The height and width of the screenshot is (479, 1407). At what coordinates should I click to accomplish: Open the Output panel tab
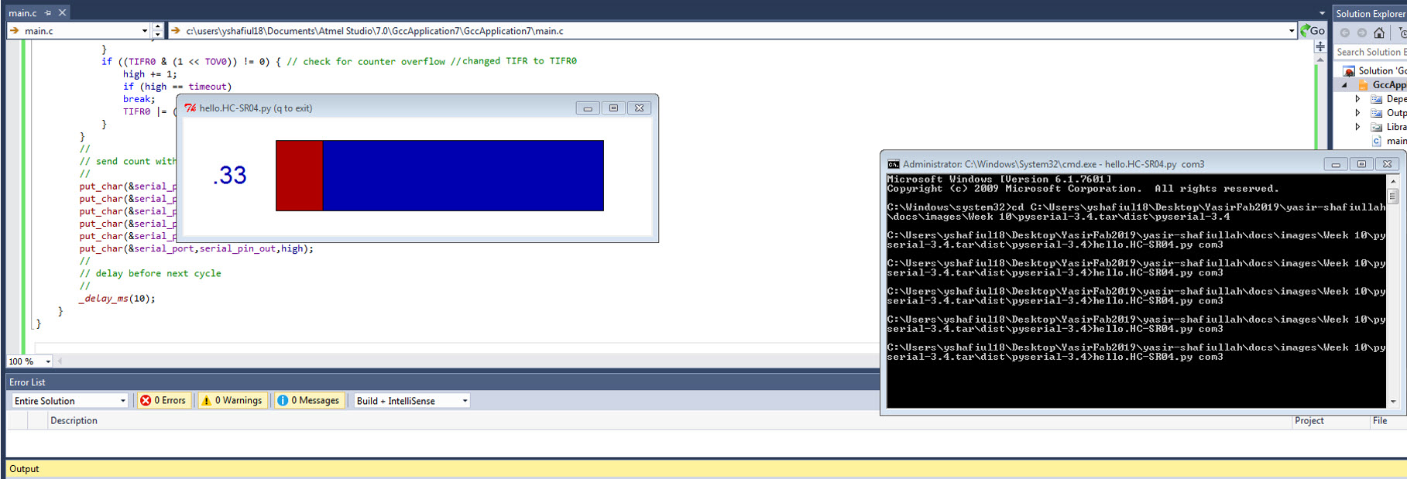pyautogui.click(x=24, y=469)
